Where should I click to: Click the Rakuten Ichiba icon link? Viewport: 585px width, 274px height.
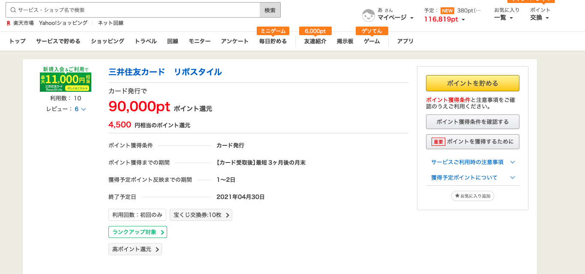point(9,23)
